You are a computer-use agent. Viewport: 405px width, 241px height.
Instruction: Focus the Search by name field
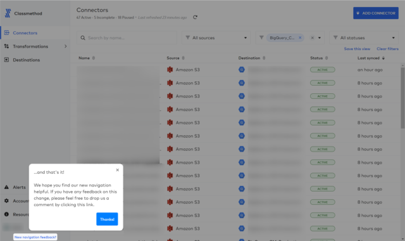pyautogui.click(x=127, y=38)
